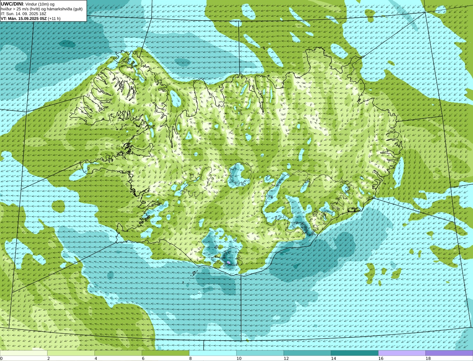Click the dark teal 14–16 m/s legend swatch
The width and height of the screenshot is (473, 361).
[355, 353]
